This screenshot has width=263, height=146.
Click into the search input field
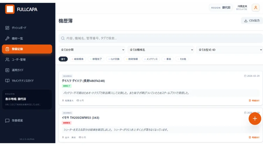tap(161, 38)
